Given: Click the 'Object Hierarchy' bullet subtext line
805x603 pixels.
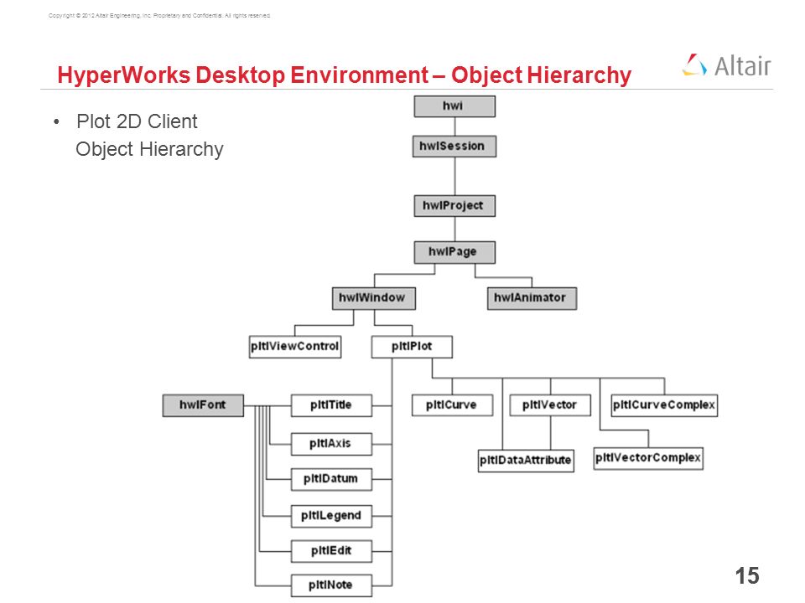Looking at the screenshot, I should click(x=149, y=149).
